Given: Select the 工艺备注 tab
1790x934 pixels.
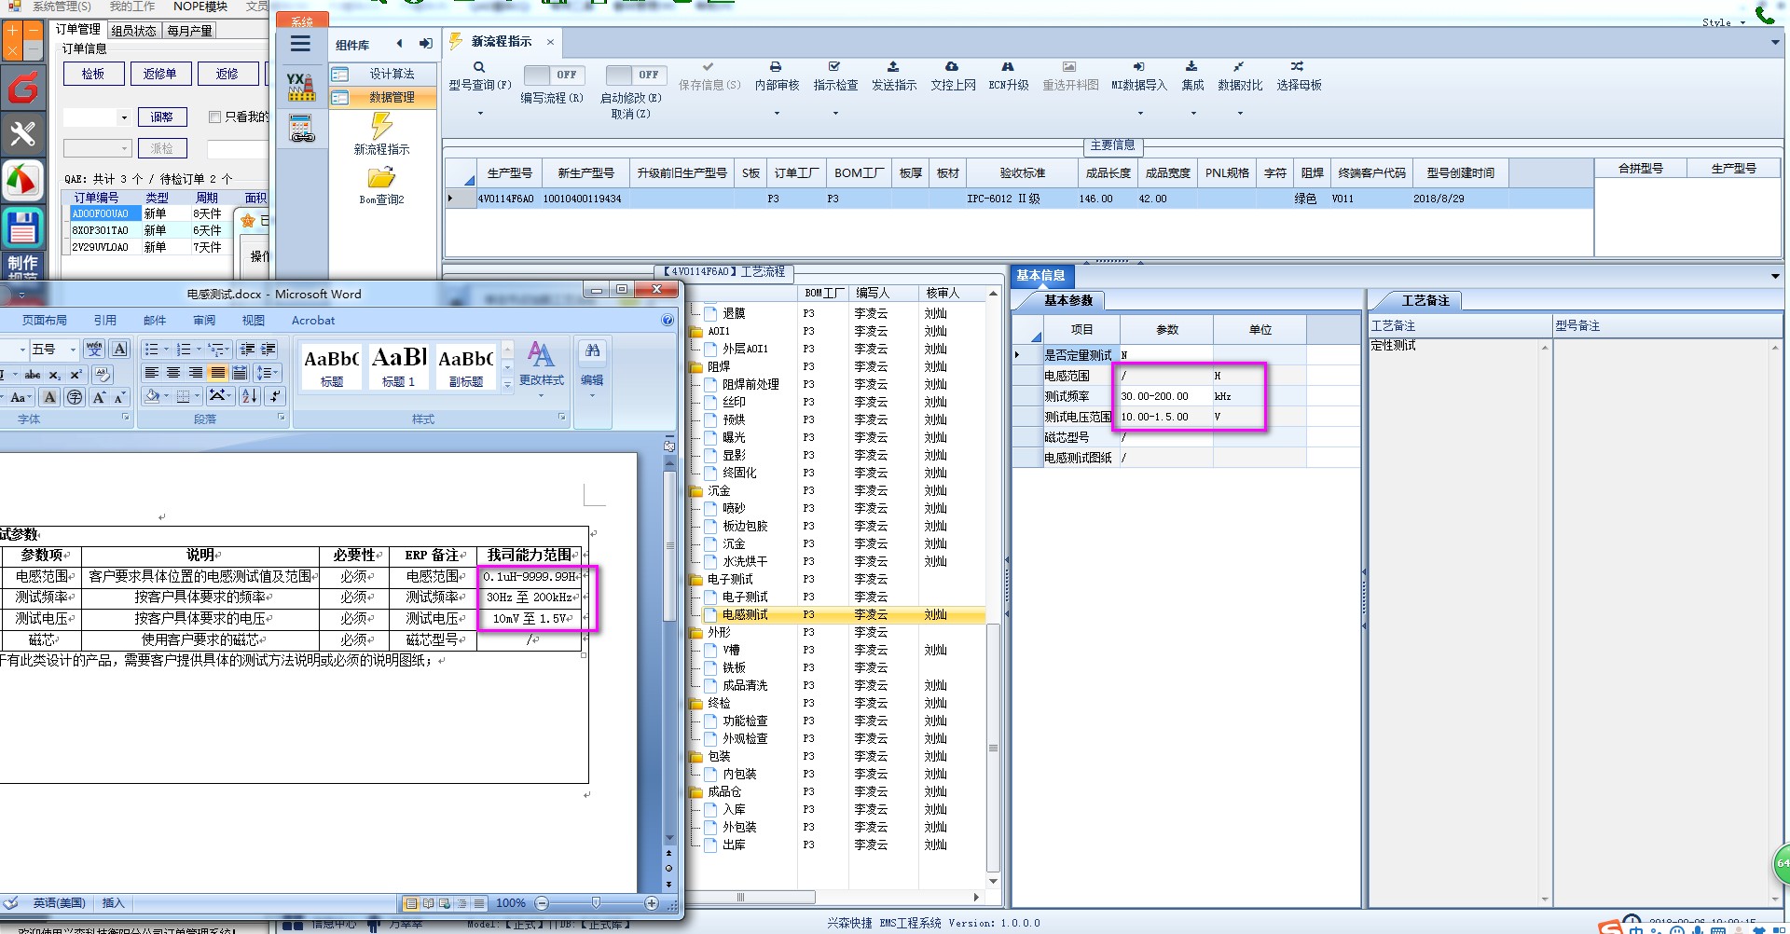Looking at the screenshot, I should 1425,300.
